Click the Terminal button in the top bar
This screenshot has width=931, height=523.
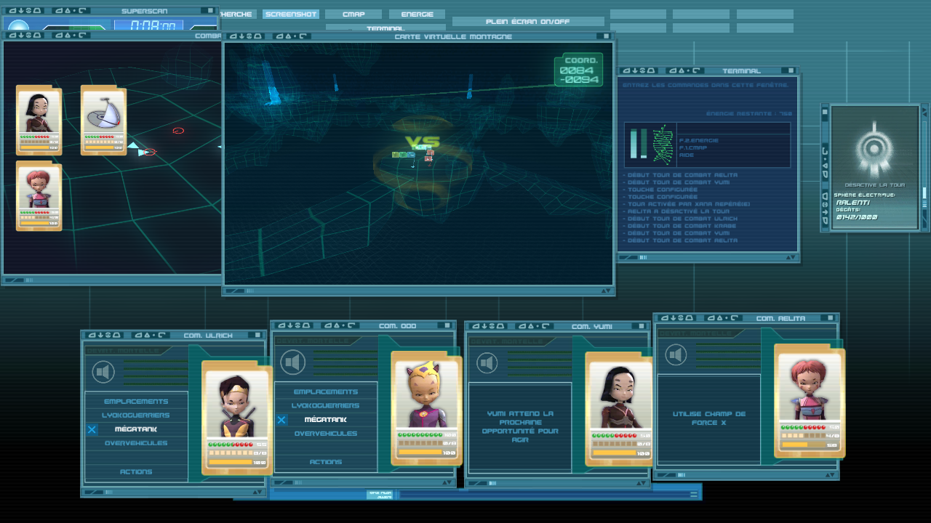coord(385,28)
